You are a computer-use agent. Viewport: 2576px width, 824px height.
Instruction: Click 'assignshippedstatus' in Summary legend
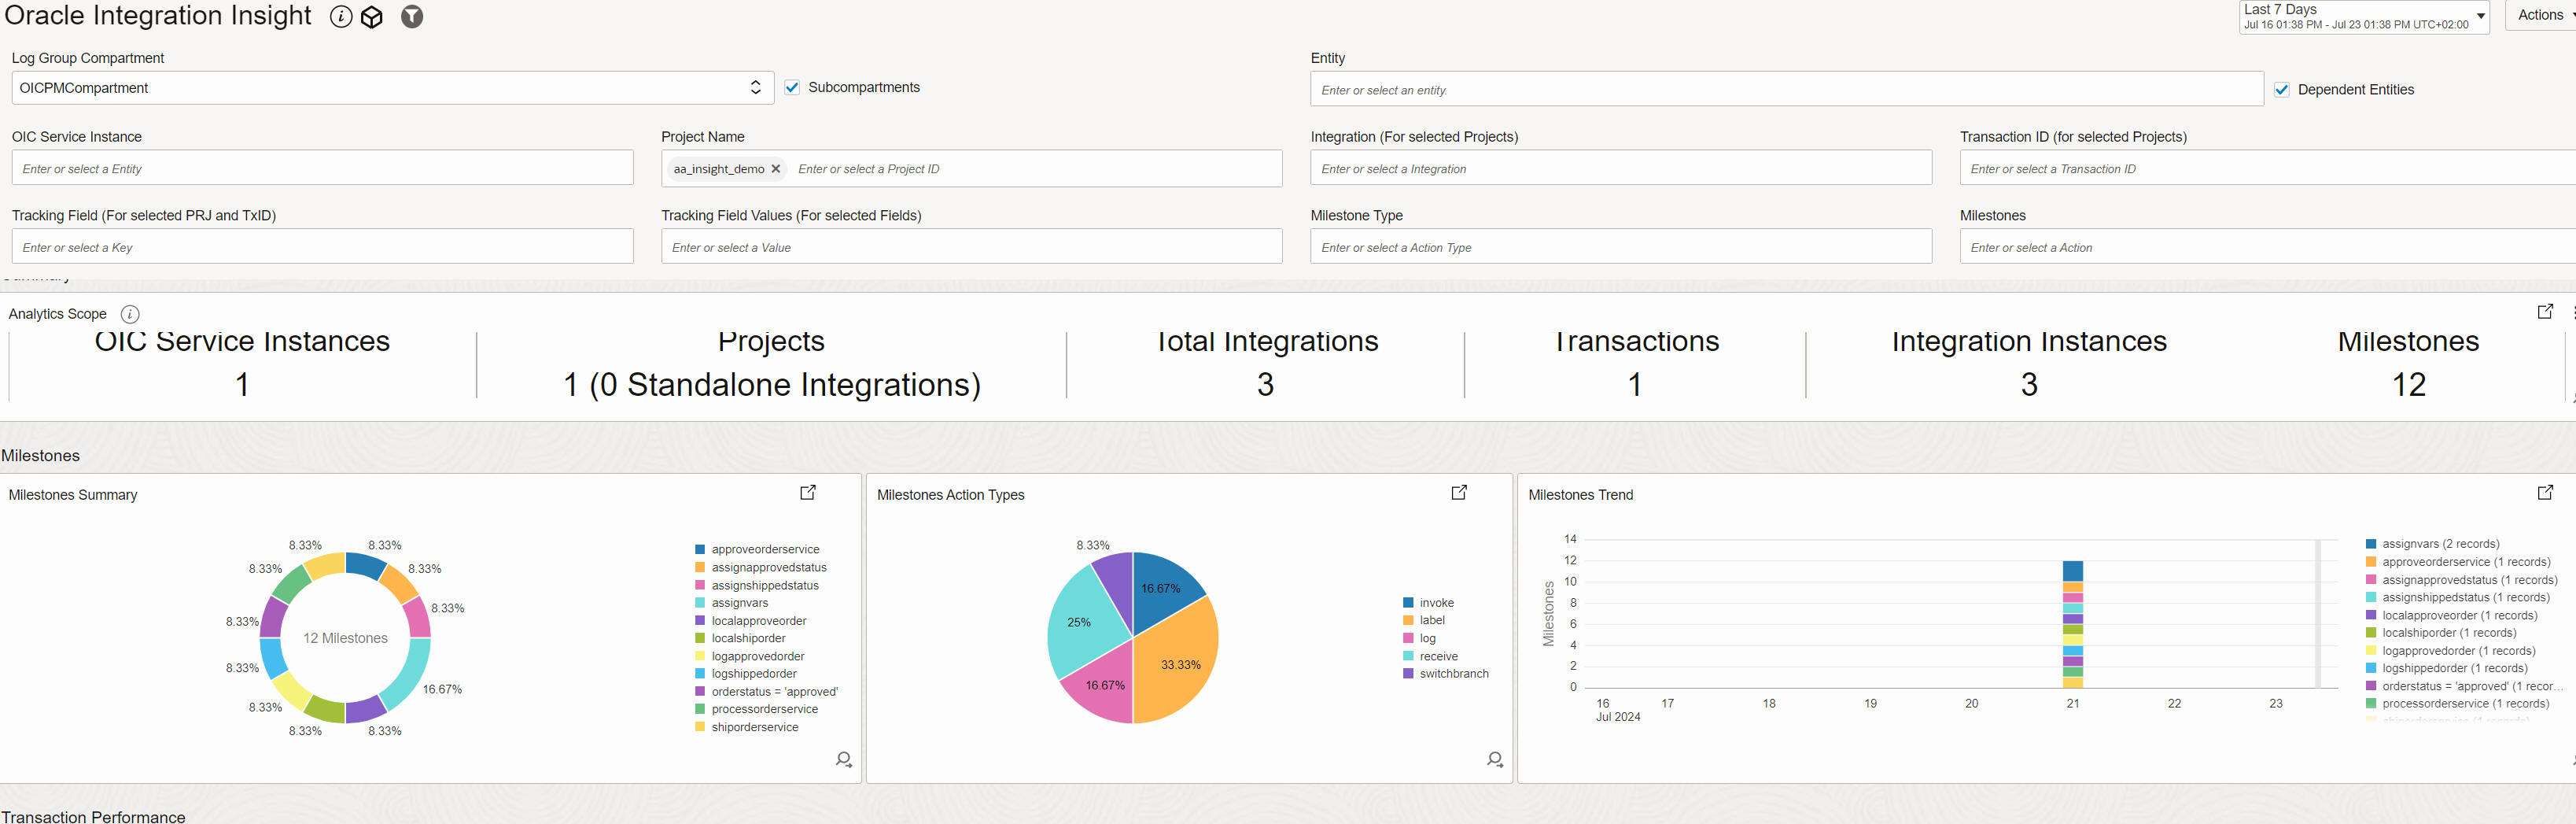click(765, 586)
